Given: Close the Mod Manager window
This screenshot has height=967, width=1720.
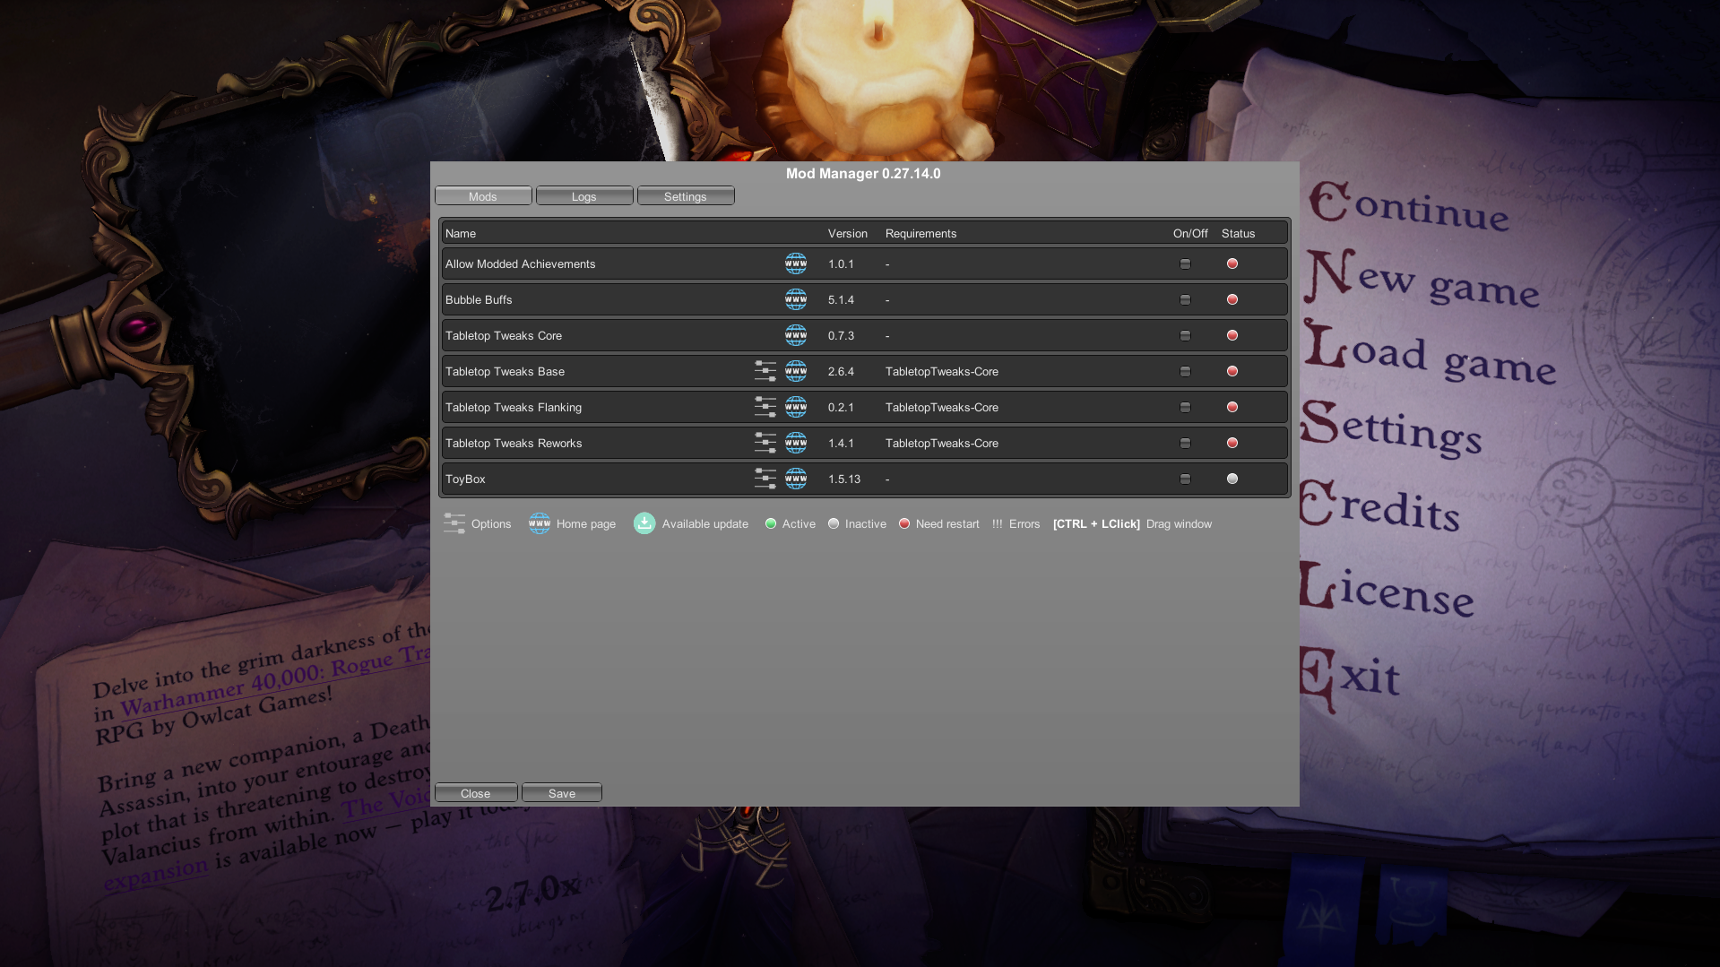Looking at the screenshot, I should click(476, 793).
